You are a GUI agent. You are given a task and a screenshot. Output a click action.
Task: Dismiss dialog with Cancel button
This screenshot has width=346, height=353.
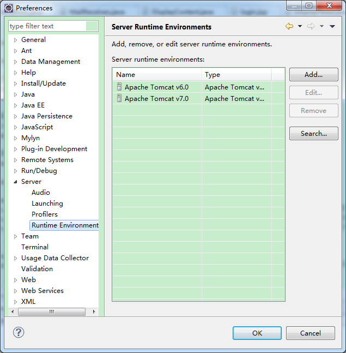(311, 333)
